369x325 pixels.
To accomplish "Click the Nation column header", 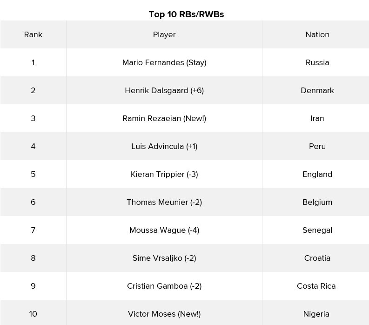I will pos(317,34).
